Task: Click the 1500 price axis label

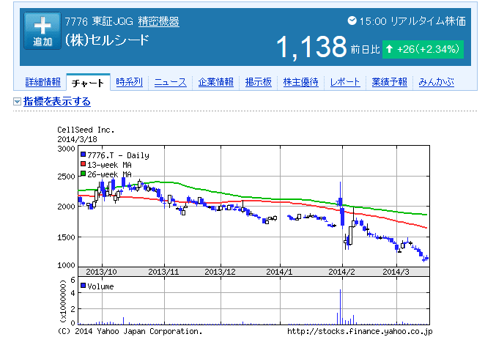Action: tap(66, 237)
